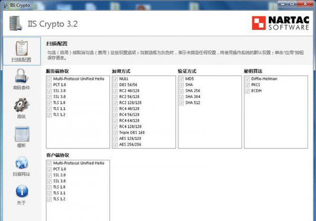Screen dimensions: 316x221
Task: Toggle client SSL 3.0 checkbox
Action: coord(50,181)
